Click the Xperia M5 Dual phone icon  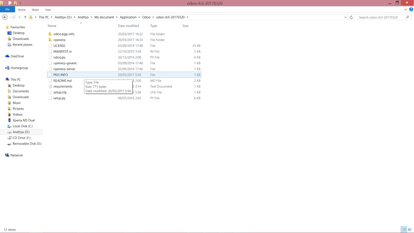coord(9,120)
